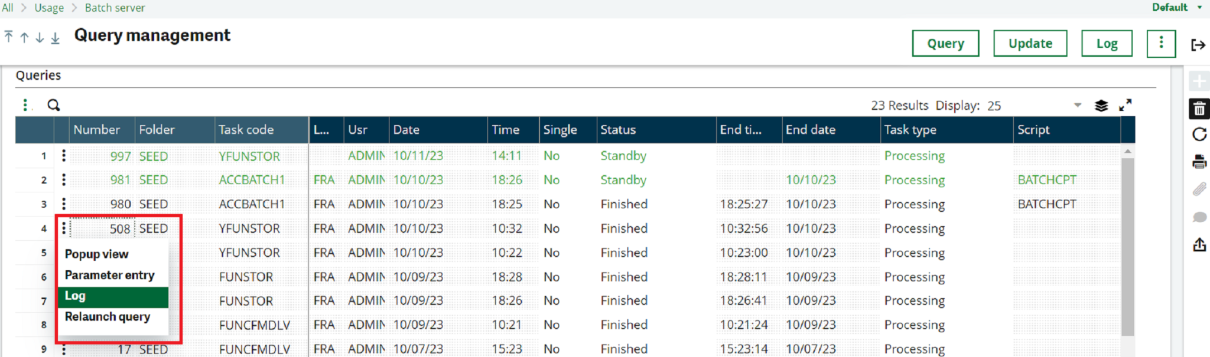This screenshot has width=1210, height=357.
Task: Open the search within Queries panel
Action: pos(54,105)
